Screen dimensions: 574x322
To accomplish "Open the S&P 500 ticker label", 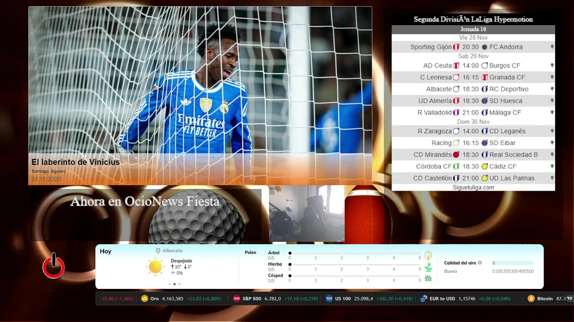I will 252,299.
